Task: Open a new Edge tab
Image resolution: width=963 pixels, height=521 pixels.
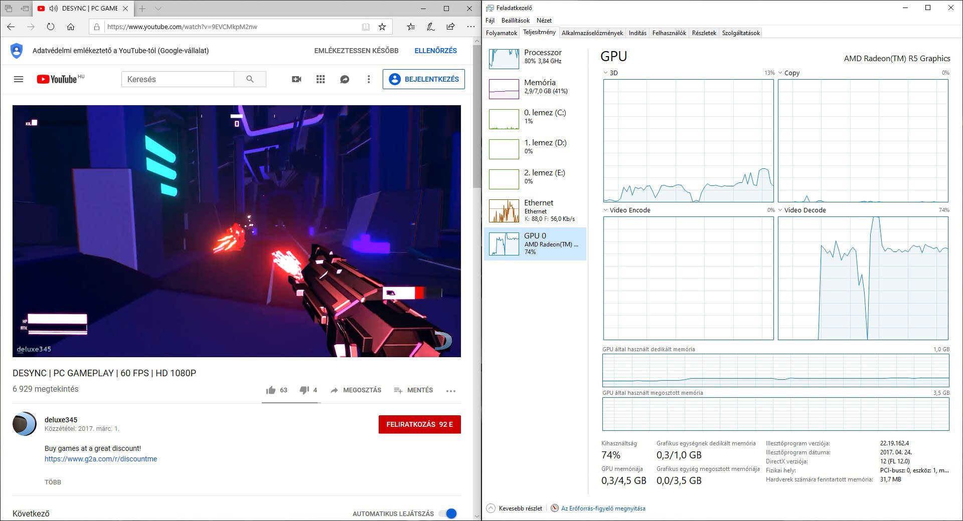Action: coord(142,9)
